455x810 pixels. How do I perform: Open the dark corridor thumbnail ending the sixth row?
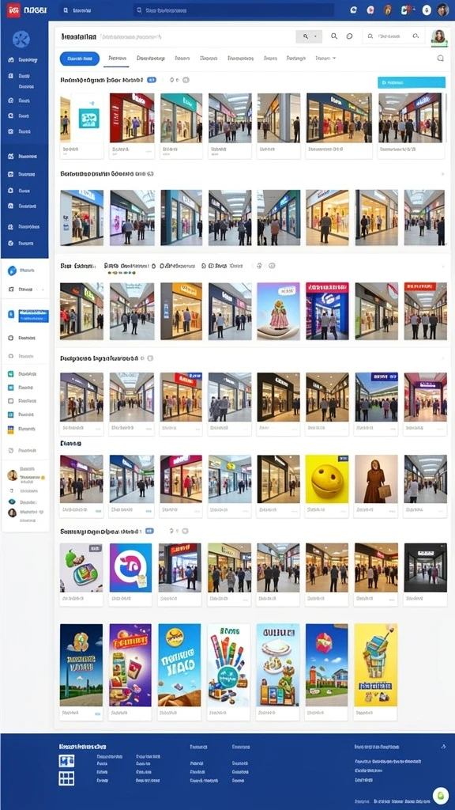(426, 567)
